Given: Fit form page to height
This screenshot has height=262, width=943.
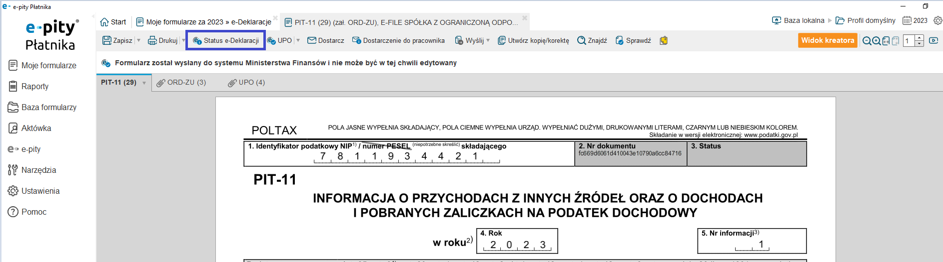Looking at the screenshot, I should [x=896, y=41].
